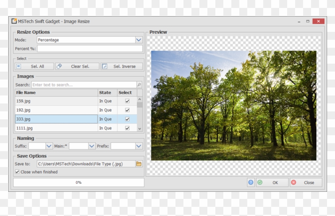Disable Close when finished checkbox
Screen dimensions: 335x216
pyautogui.click(x=17, y=172)
